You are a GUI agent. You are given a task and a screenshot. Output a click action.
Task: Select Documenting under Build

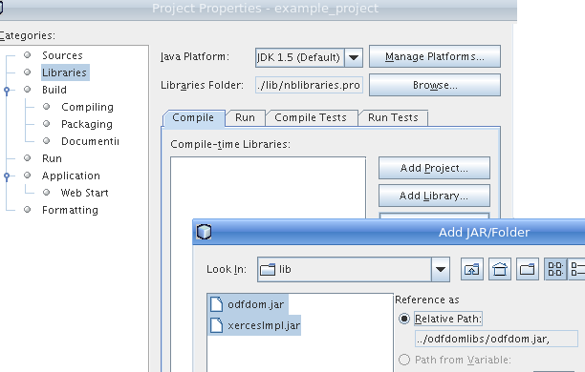90,141
